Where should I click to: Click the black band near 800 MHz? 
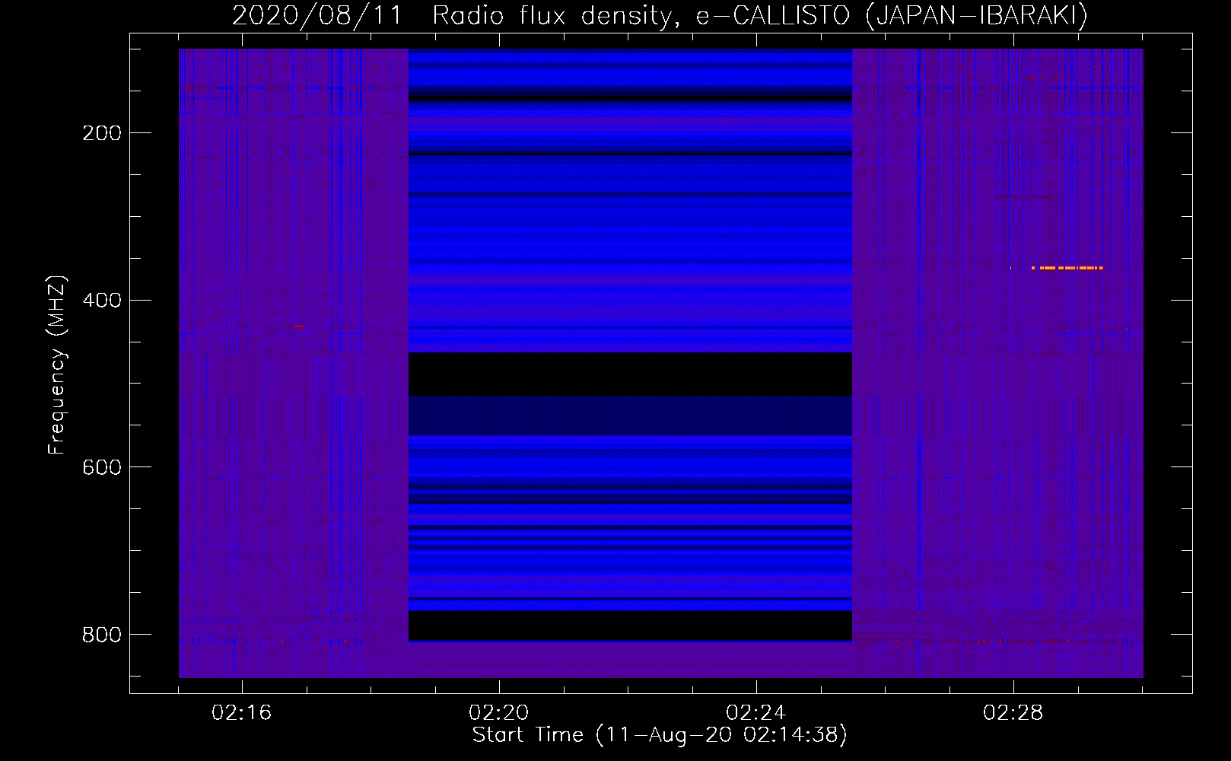coord(630,626)
